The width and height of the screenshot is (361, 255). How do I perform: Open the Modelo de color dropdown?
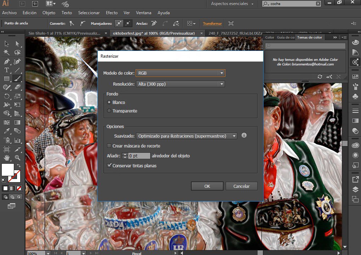pos(180,73)
